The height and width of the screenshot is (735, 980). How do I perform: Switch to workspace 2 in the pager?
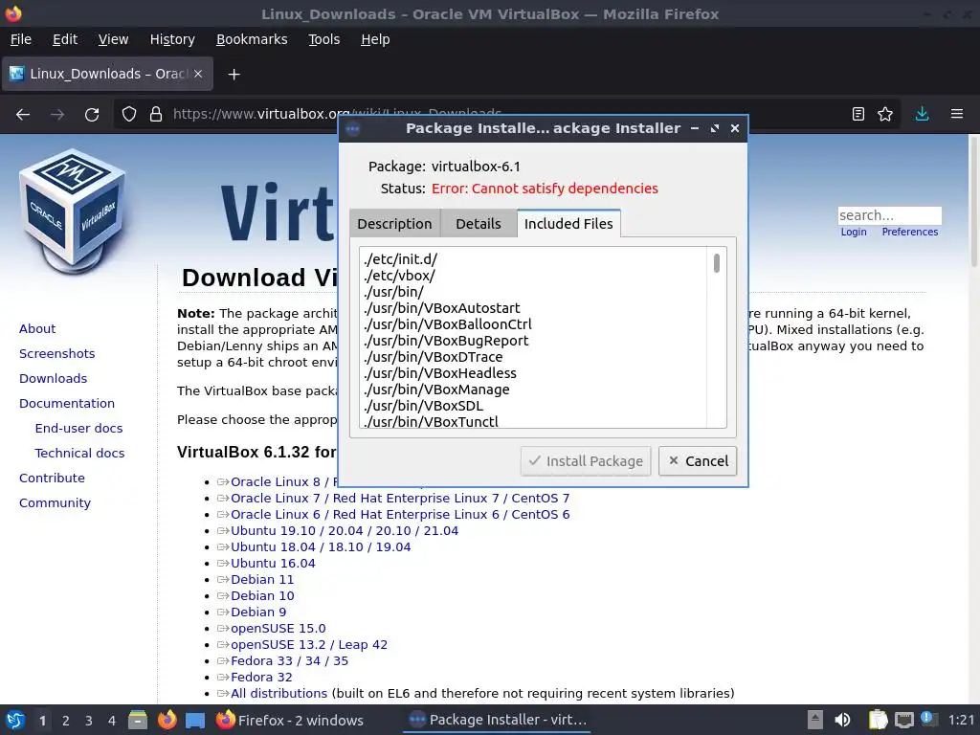[66, 721]
